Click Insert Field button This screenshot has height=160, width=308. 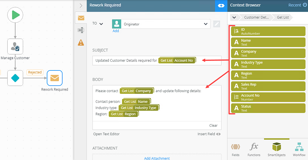pyautogui.click(x=209, y=134)
